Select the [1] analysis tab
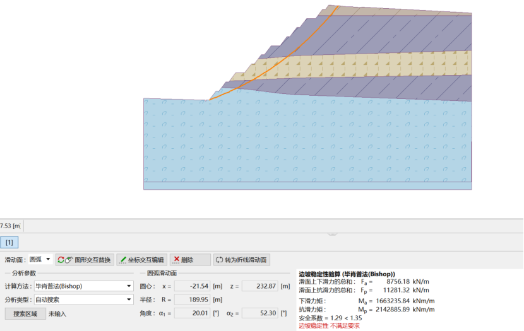The height and width of the screenshot is (331, 524). tap(9, 243)
